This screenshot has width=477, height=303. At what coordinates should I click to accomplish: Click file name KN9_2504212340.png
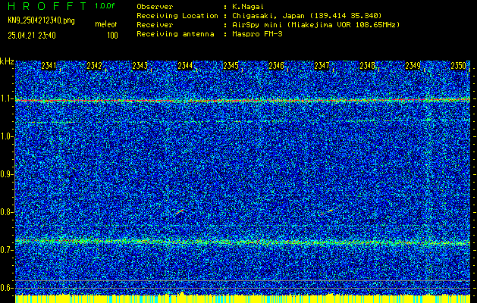[x=41, y=20]
